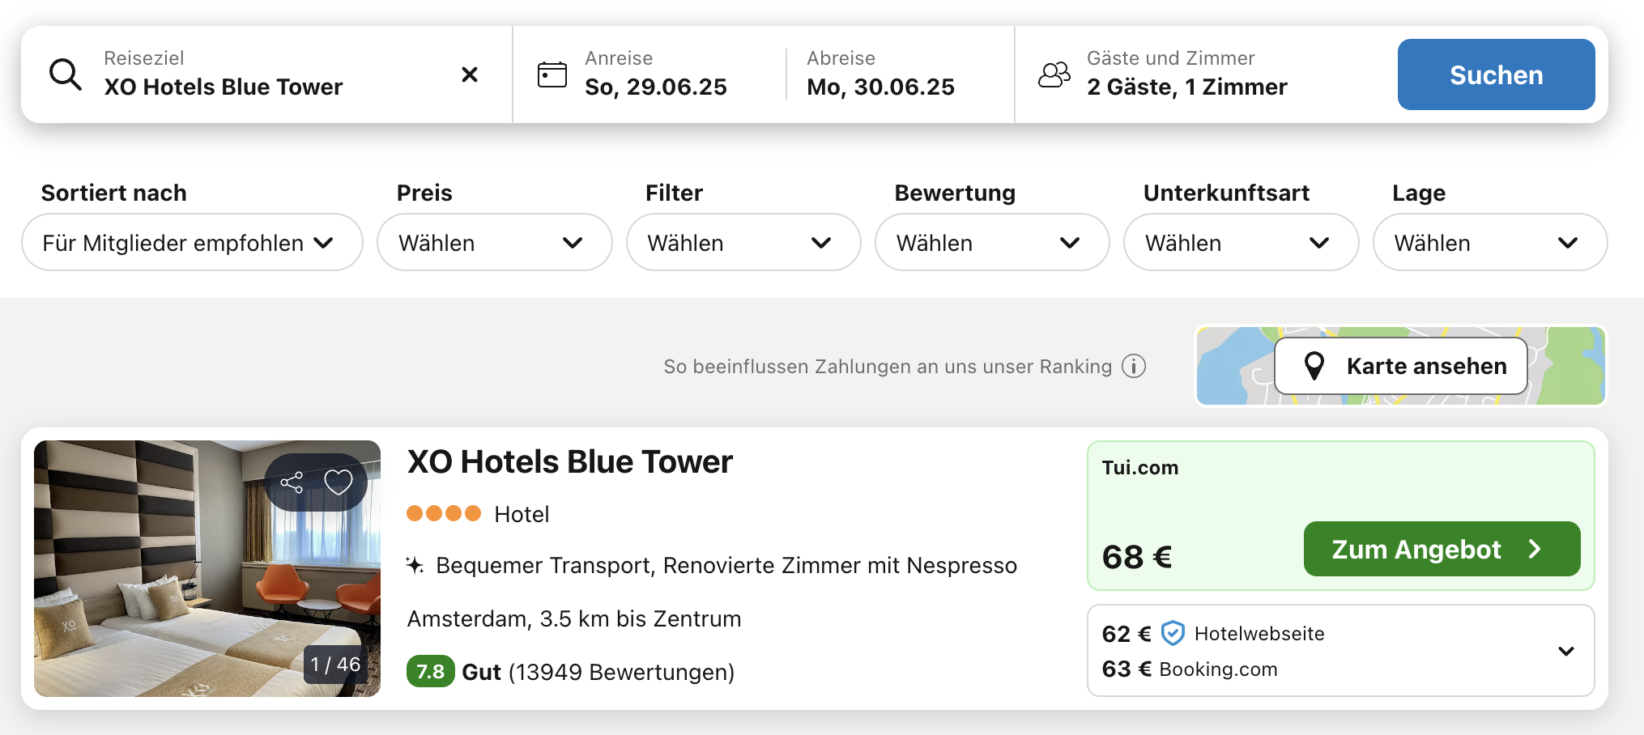Click the Zum Angebot button
The width and height of the screenshot is (1644, 735).
click(1442, 549)
